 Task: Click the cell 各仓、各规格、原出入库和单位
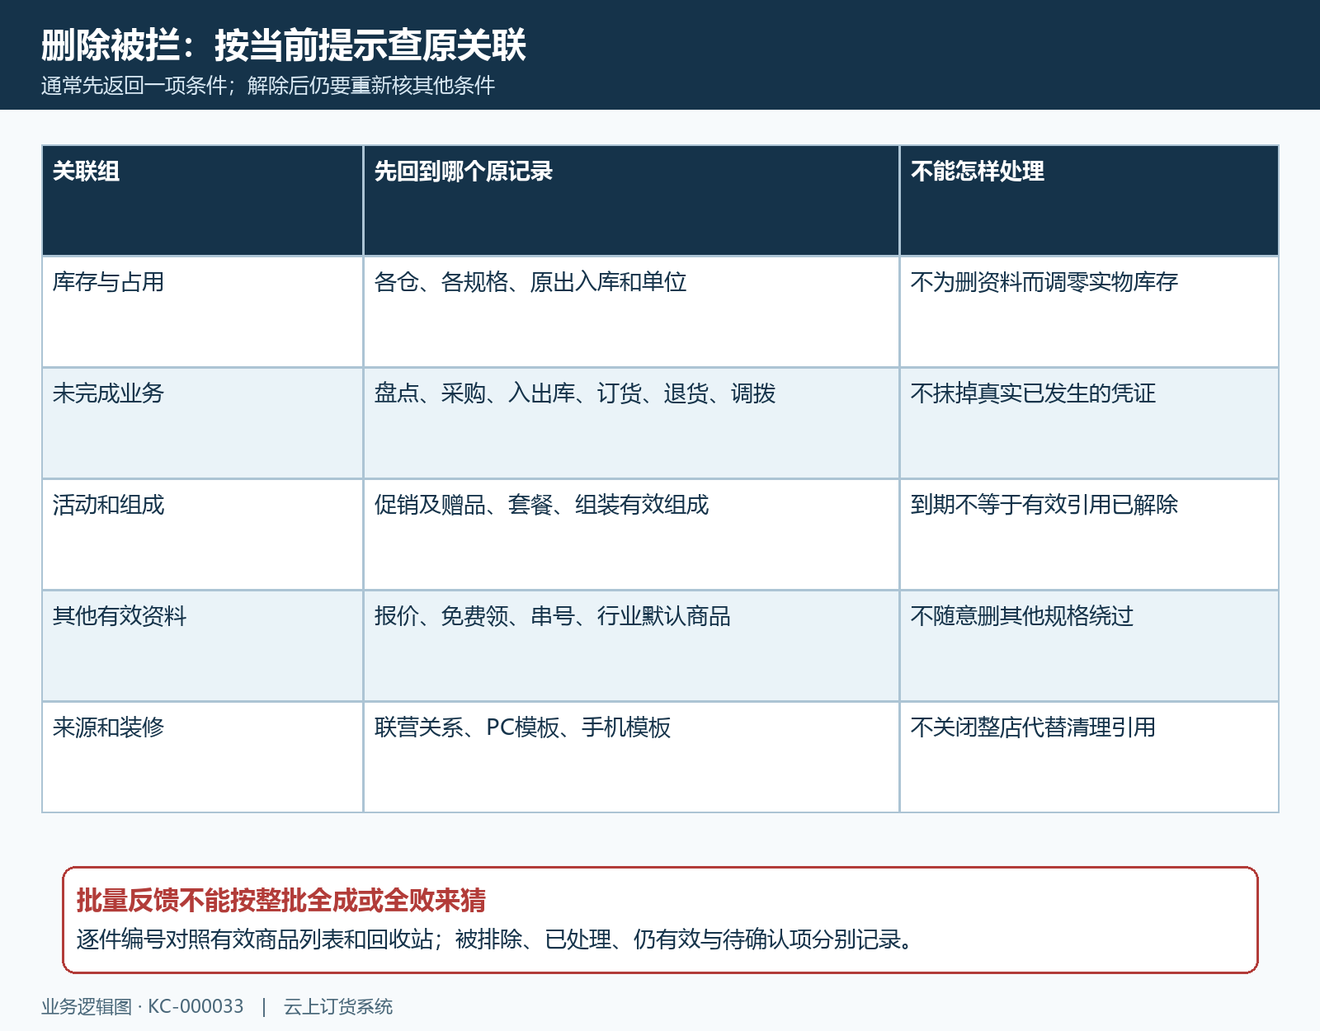[631, 312]
